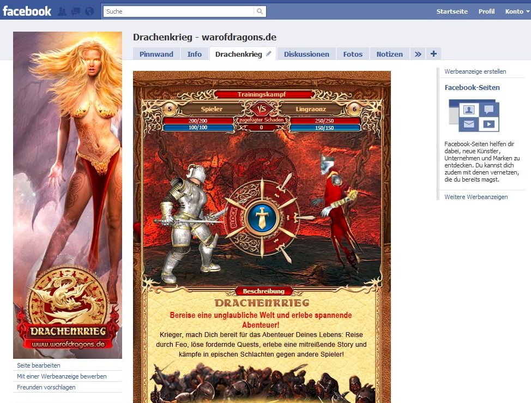Click Lingraonz red health bar 250/250

(x=324, y=121)
